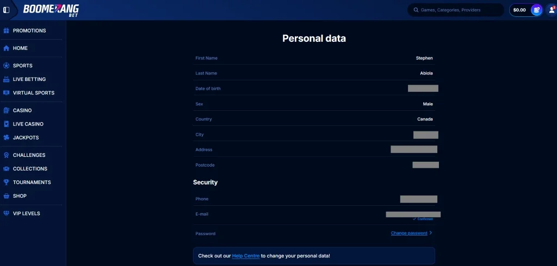Click the Virtual Sports icon
557x266 pixels.
[6, 93]
